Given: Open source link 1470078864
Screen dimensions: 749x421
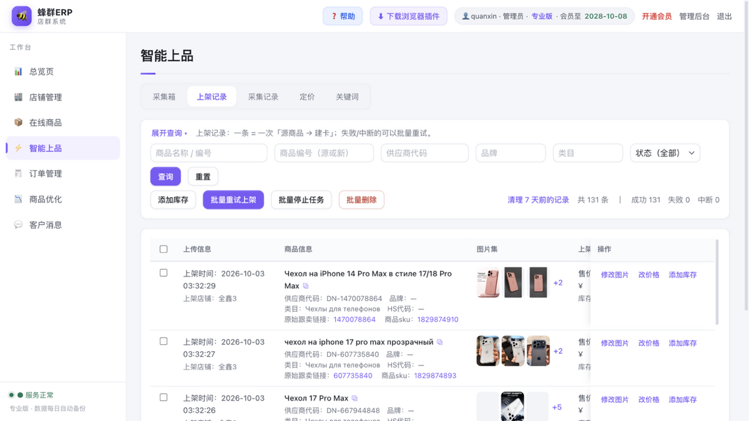Looking at the screenshot, I should click(355, 319).
